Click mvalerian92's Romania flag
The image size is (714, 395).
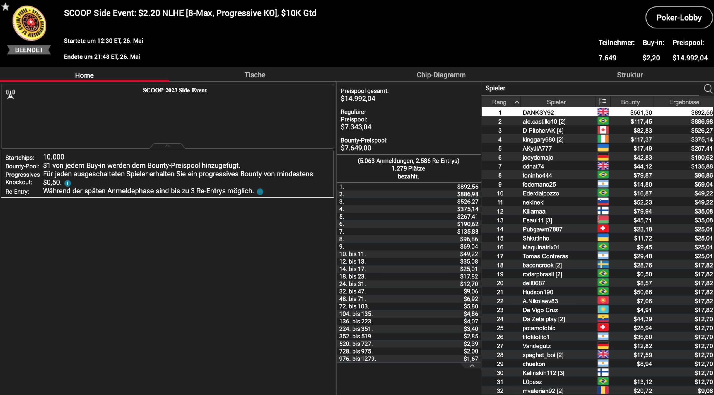pyautogui.click(x=603, y=390)
